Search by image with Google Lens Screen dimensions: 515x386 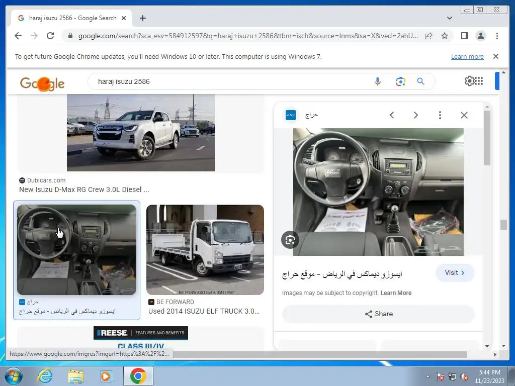coord(400,81)
